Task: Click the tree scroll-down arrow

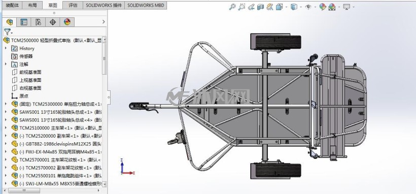Action: tap(105, 184)
